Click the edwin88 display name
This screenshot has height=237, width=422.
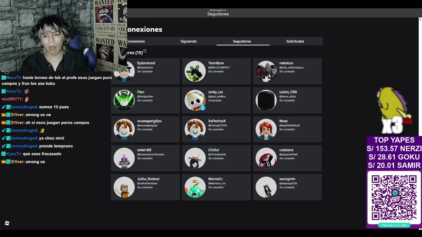coord(144,150)
